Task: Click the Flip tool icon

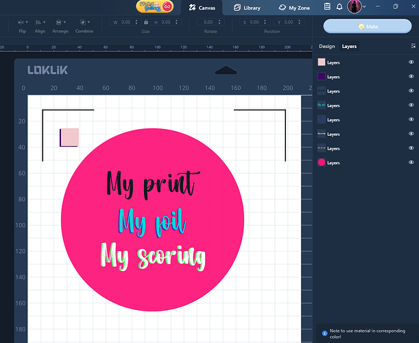Action: (22, 23)
